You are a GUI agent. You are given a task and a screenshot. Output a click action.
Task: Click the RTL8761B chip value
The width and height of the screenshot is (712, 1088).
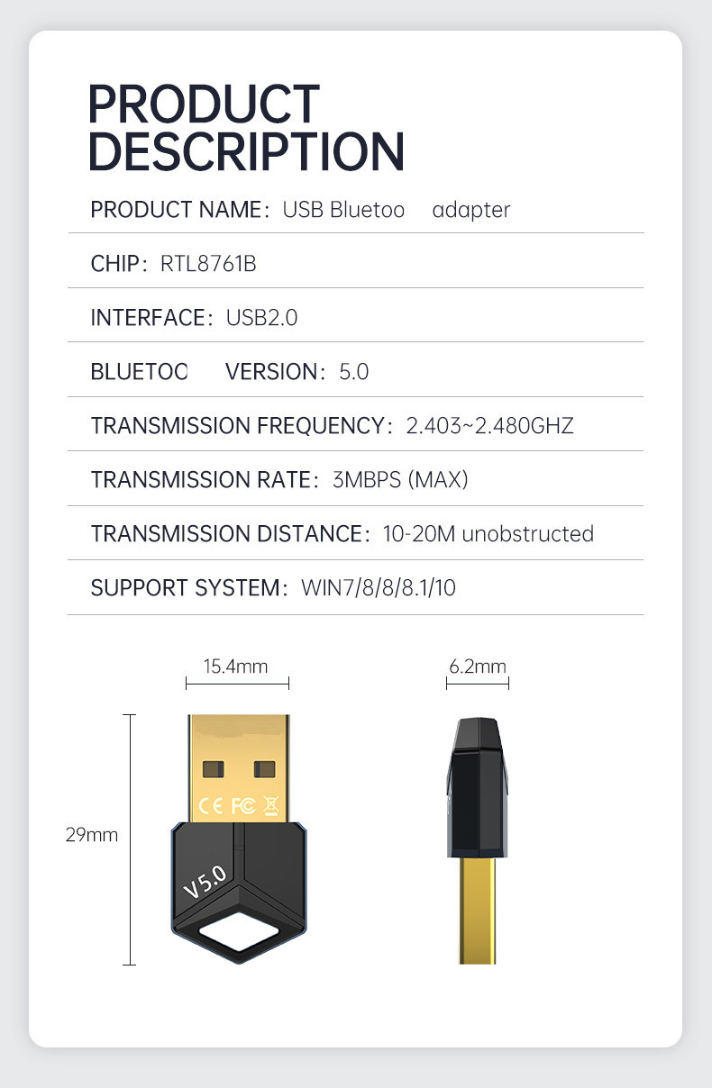point(208,264)
